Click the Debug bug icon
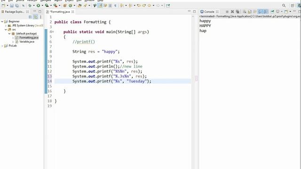 (x=30, y=6)
